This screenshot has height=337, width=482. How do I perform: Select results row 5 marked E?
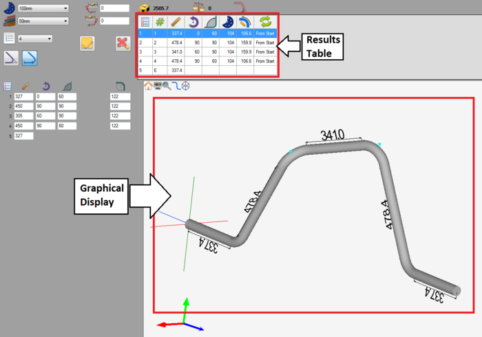[x=207, y=70]
